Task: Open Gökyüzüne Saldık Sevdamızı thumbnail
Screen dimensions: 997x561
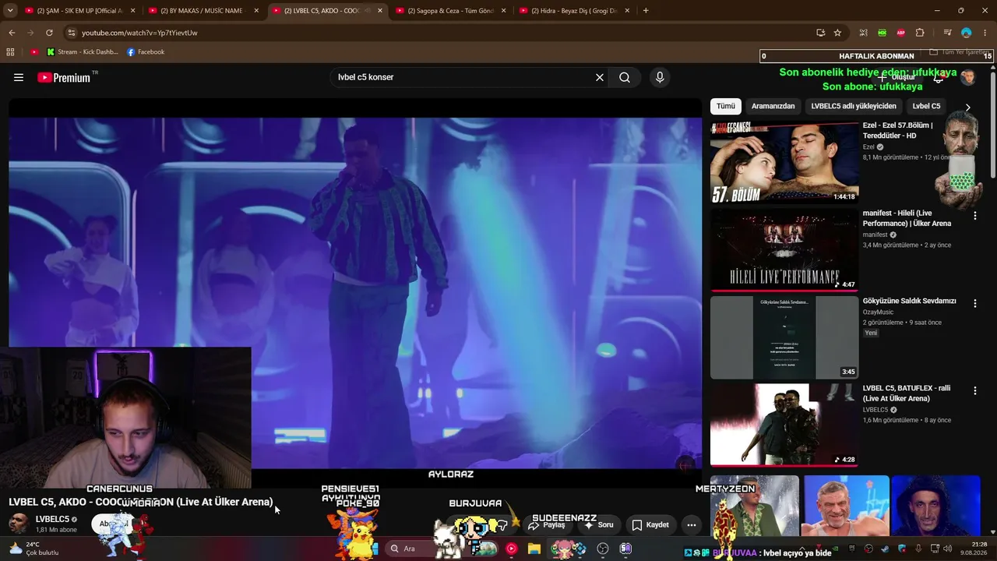Action: point(784,337)
